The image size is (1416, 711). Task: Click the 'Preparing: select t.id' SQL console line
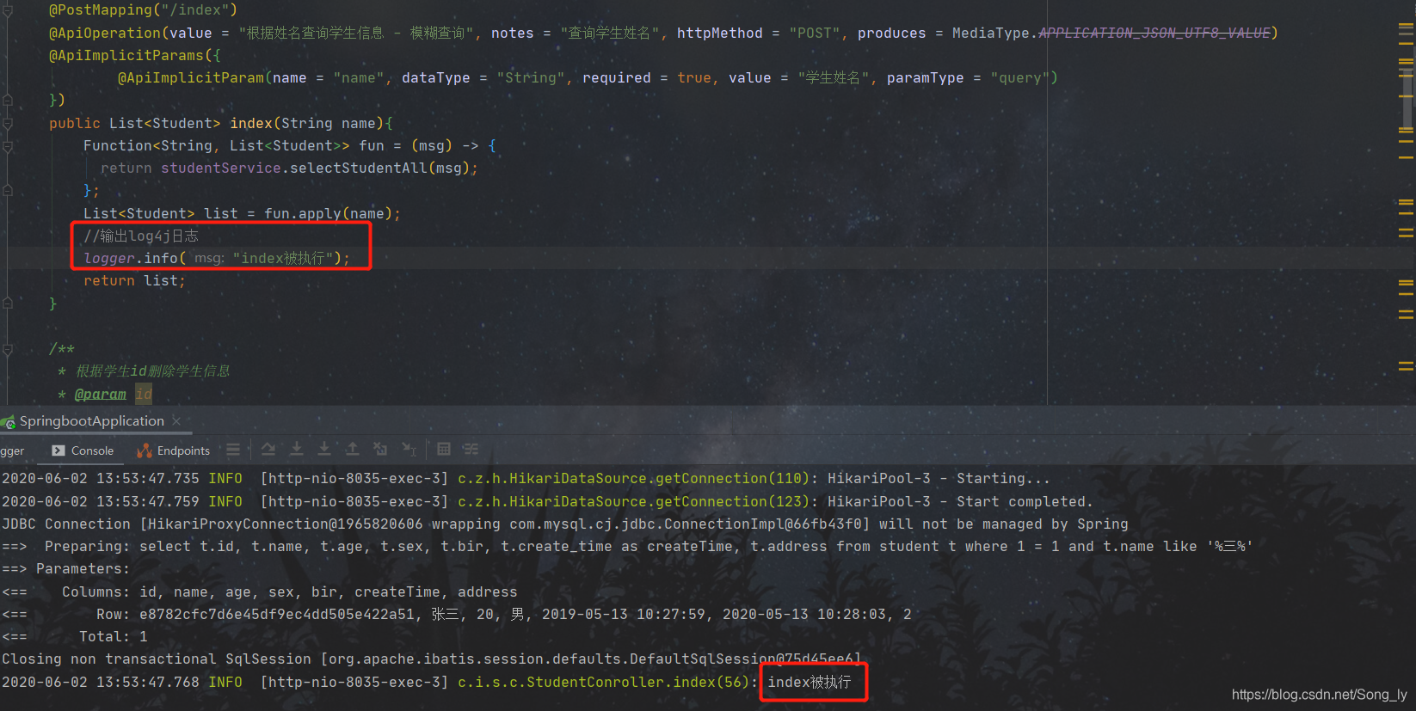[627, 547]
